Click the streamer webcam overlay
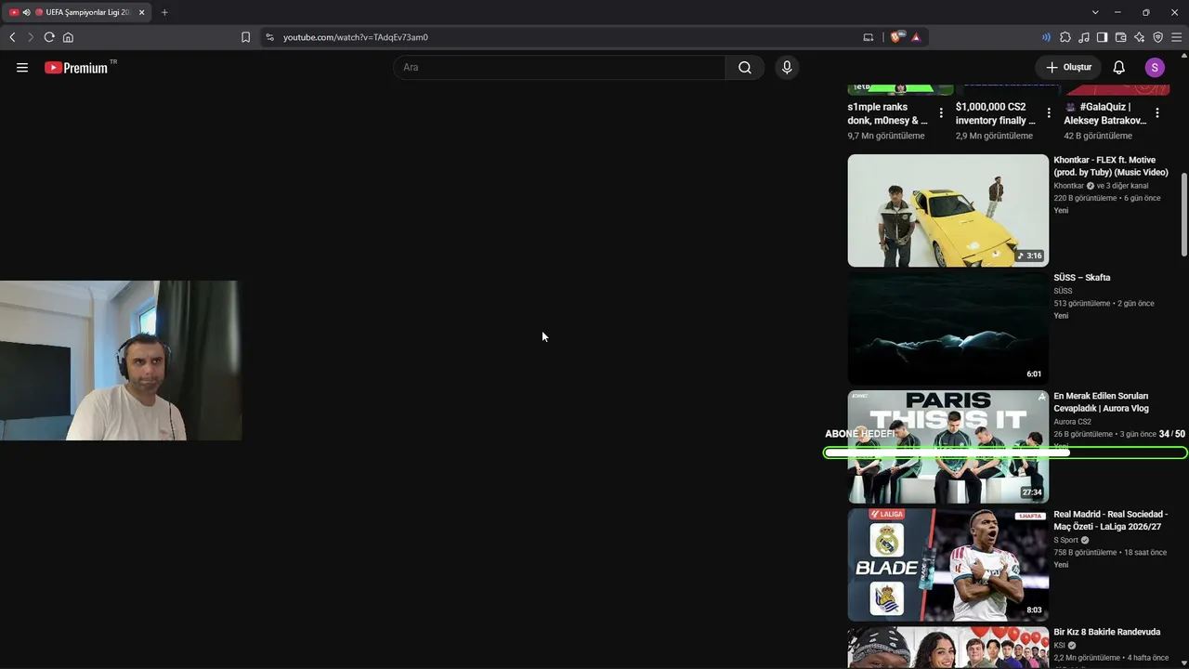Viewport: 1189px width, 669px height. [121, 361]
